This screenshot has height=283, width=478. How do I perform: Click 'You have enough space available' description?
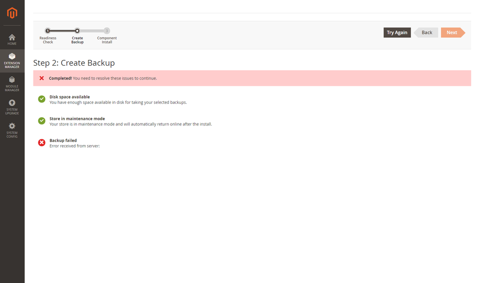[118, 102]
